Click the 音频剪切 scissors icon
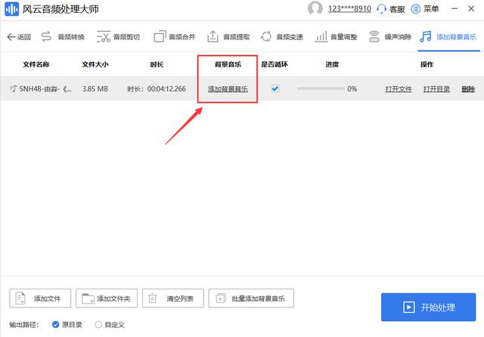This screenshot has height=337, width=484. click(x=104, y=37)
